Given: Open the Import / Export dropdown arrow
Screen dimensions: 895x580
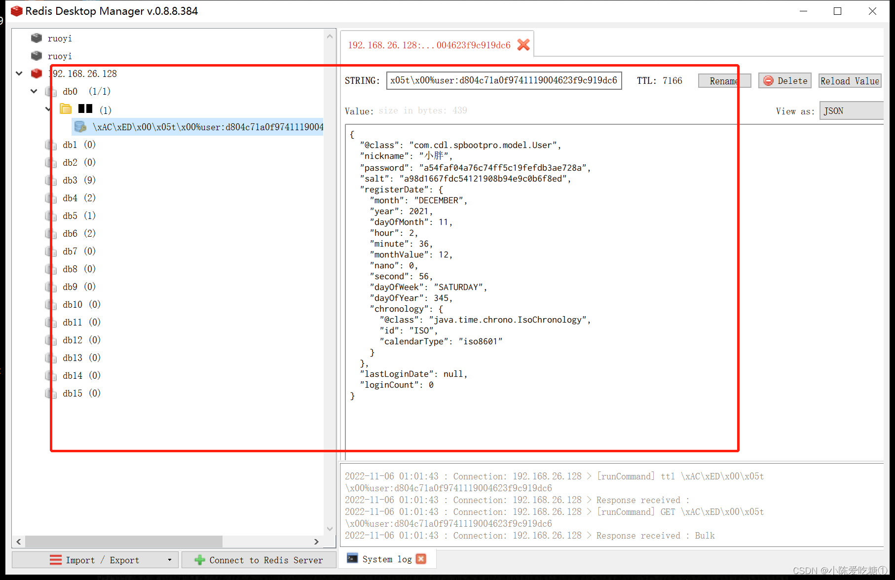Looking at the screenshot, I should point(170,560).
